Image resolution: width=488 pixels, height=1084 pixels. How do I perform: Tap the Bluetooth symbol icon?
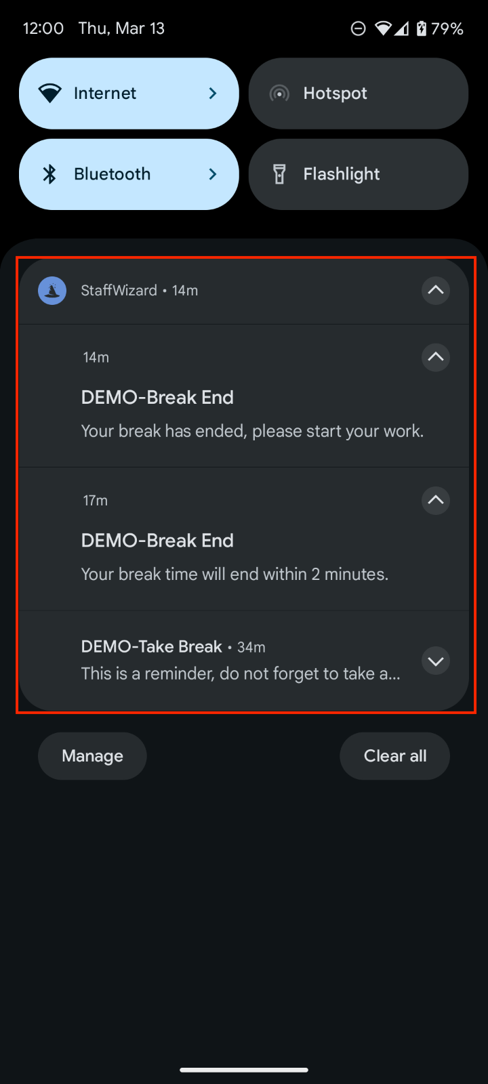49,174
